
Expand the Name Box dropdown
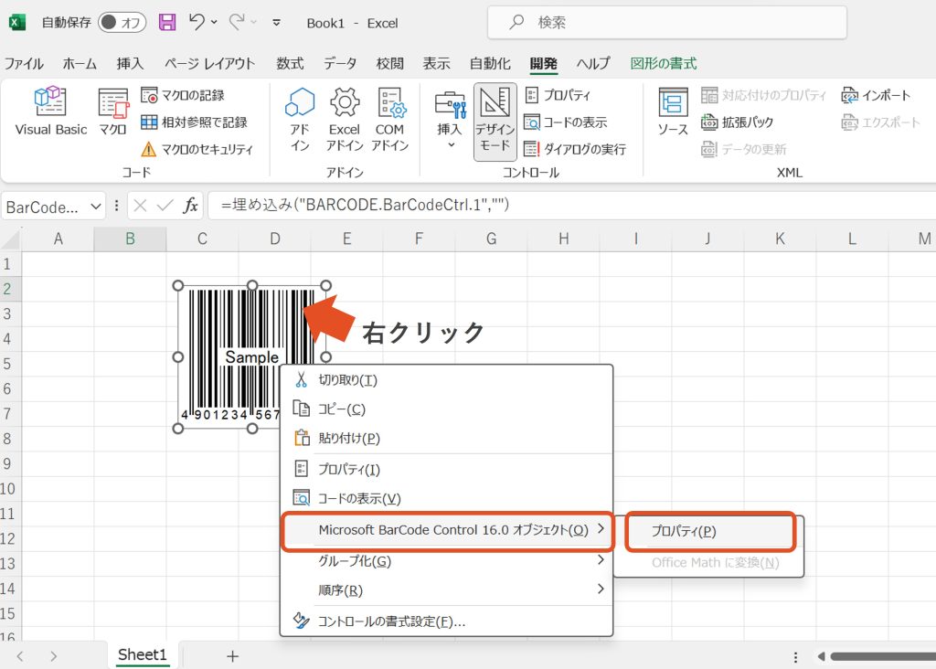[x=95, y=207]
